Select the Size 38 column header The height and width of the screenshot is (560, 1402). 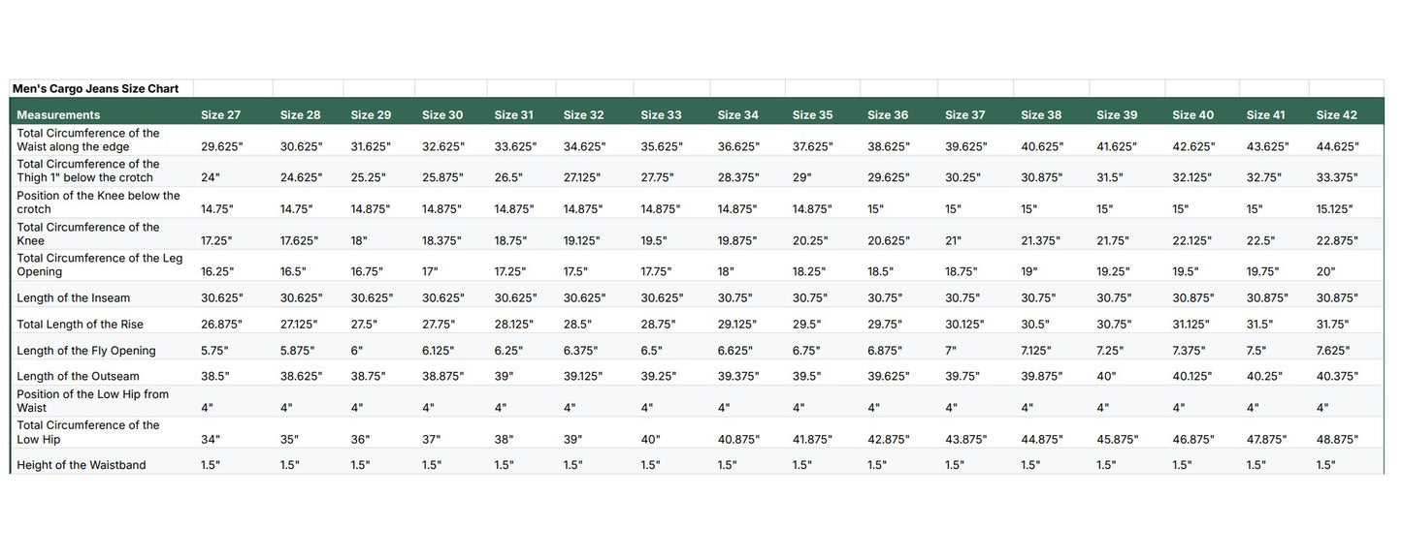coord(1041,115)
